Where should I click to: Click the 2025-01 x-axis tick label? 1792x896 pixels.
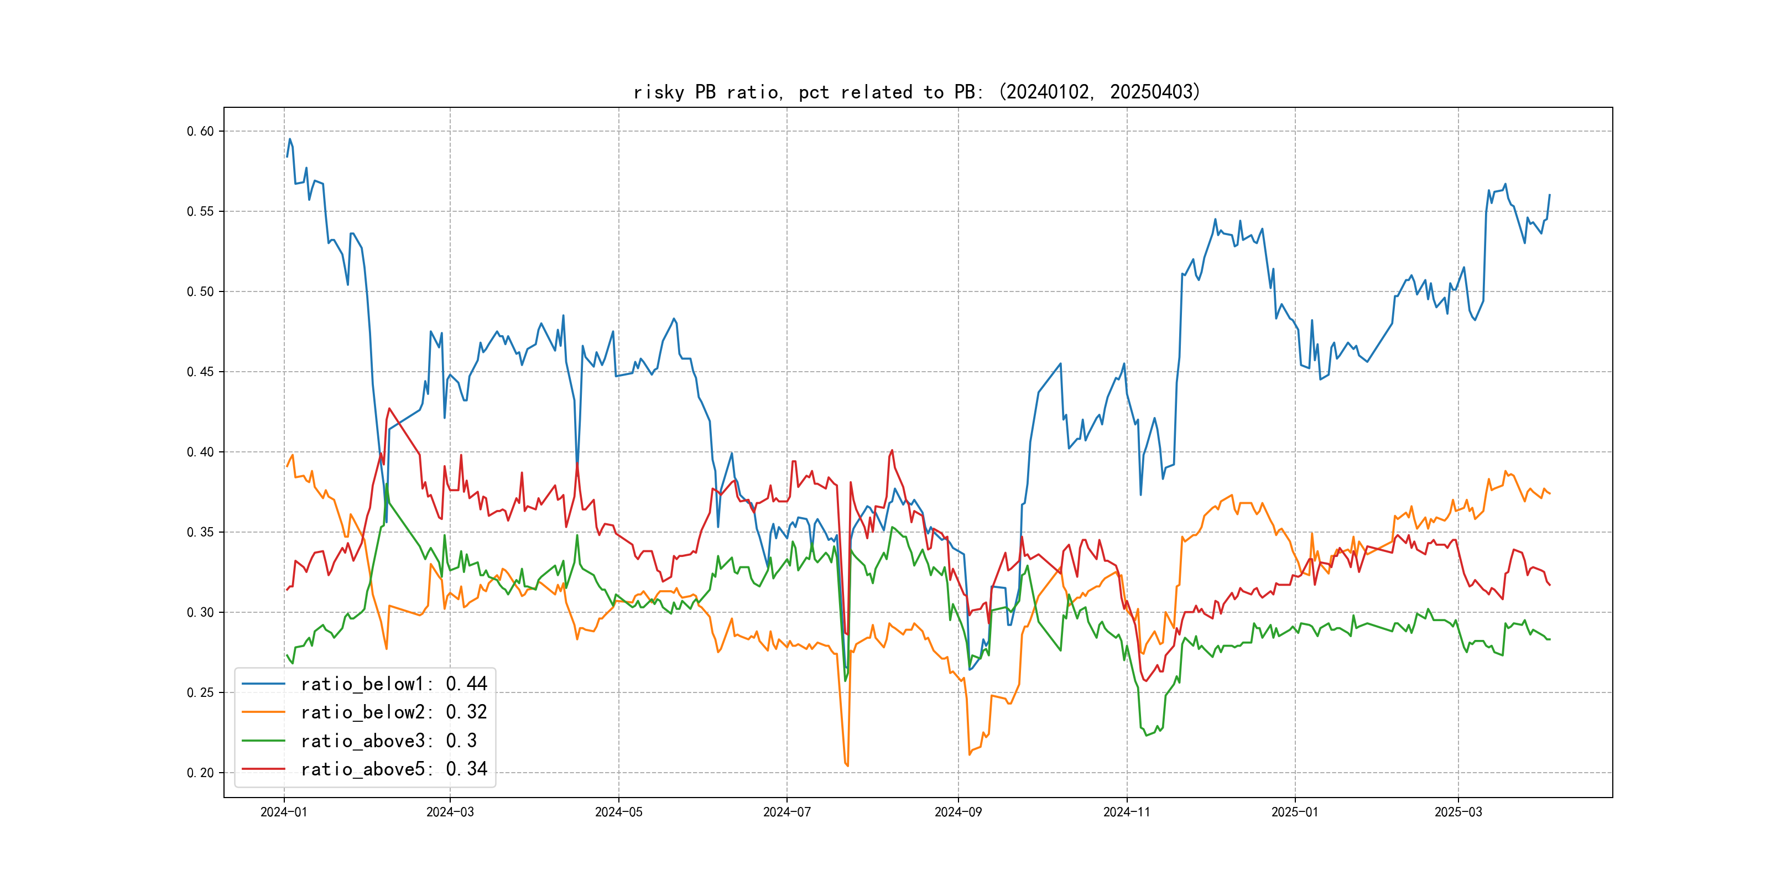click(1295, 812)
